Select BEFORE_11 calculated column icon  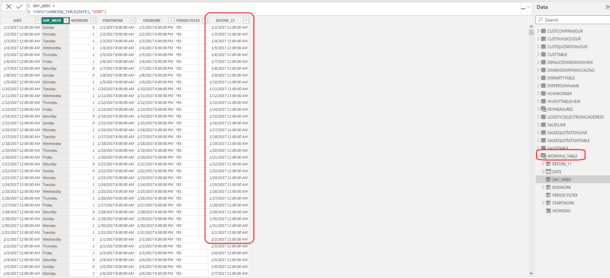[x=548, y=164]
